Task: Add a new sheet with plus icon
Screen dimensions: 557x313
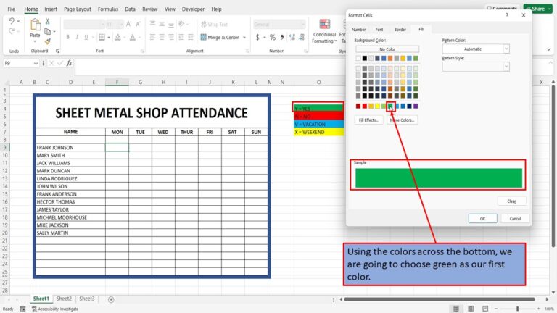Action: point(111,299)
